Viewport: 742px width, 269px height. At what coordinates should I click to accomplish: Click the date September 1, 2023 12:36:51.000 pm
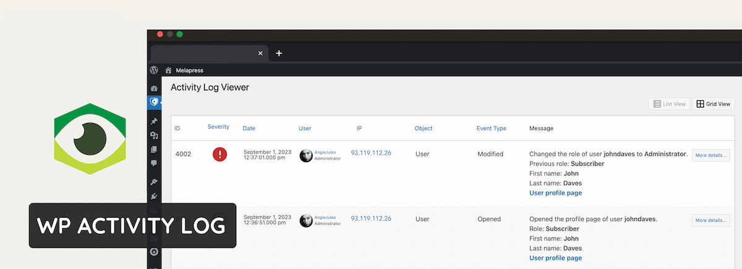pos(267,220)
